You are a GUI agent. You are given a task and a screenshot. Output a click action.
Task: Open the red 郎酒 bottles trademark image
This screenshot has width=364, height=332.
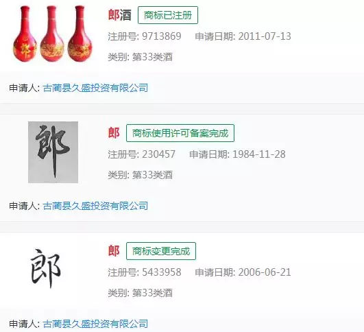[52, 34]
